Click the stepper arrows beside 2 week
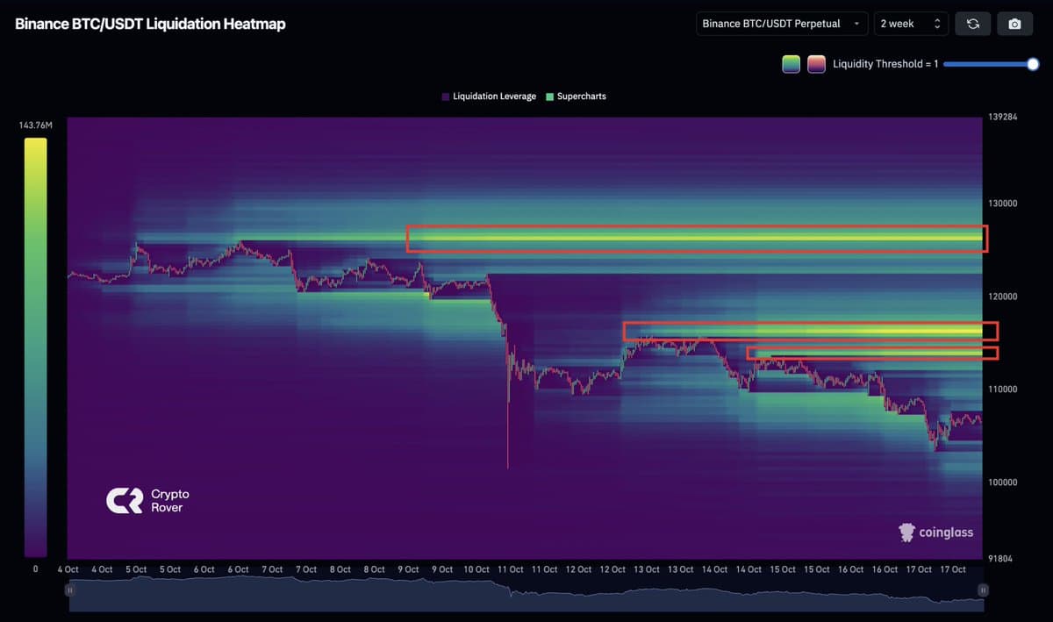1053x622 pixels. click(935, 24)
